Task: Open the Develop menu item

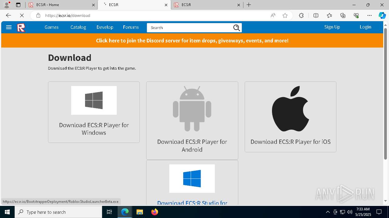Action: tap(105, 27)
